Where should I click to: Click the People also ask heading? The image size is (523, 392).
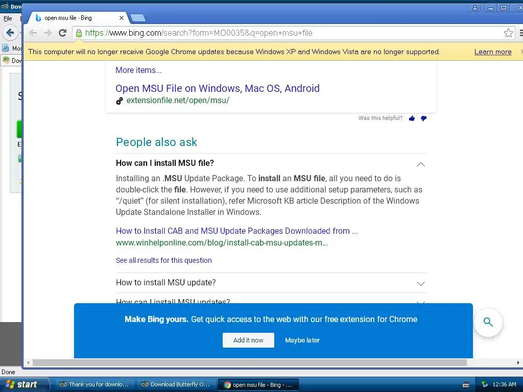point(156,142)
